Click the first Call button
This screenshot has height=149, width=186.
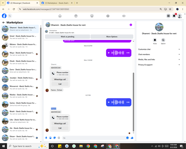(x=60, y=84)
